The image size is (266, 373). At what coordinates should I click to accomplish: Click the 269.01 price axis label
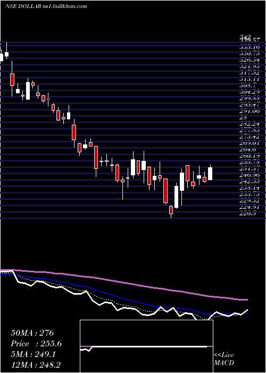[250, 143]
